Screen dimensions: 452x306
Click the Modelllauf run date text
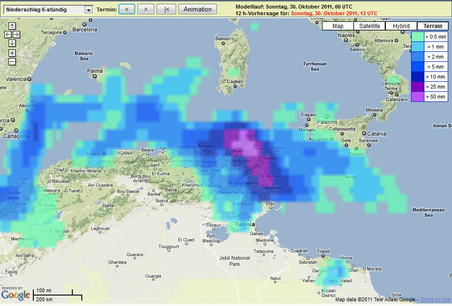pyautogui.click(x=294, y=7)
